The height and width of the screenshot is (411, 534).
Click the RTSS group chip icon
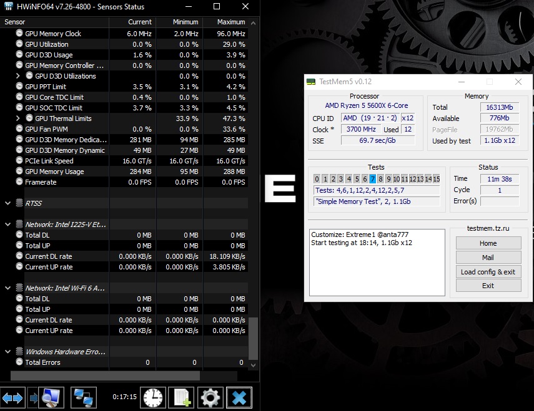19,203
